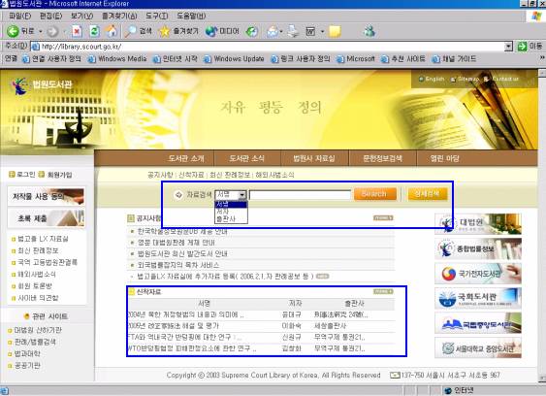The height and width of the screenshot is (396, 546).
Task: Open the 미디어 media pane
Action: click(222, 31)
